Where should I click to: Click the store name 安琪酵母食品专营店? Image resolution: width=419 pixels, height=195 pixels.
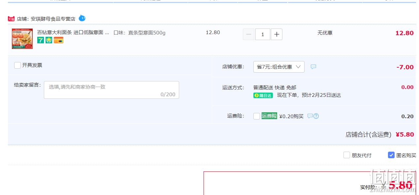(x=53, y=19)
